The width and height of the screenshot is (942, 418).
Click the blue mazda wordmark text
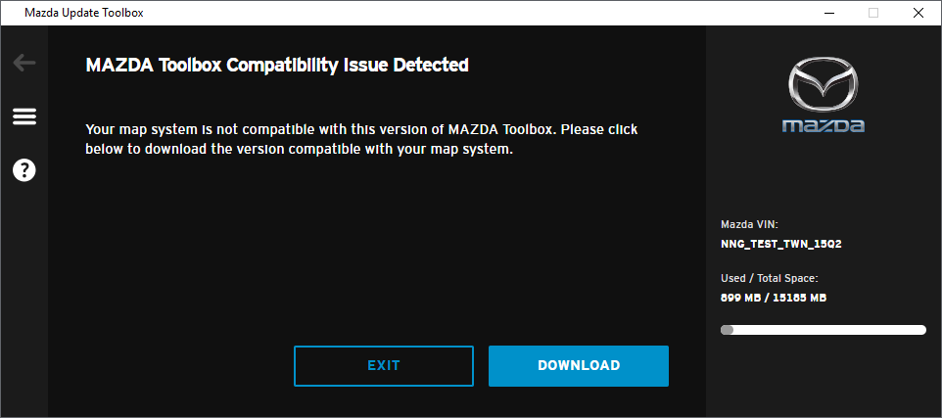(x=824, y=125)
